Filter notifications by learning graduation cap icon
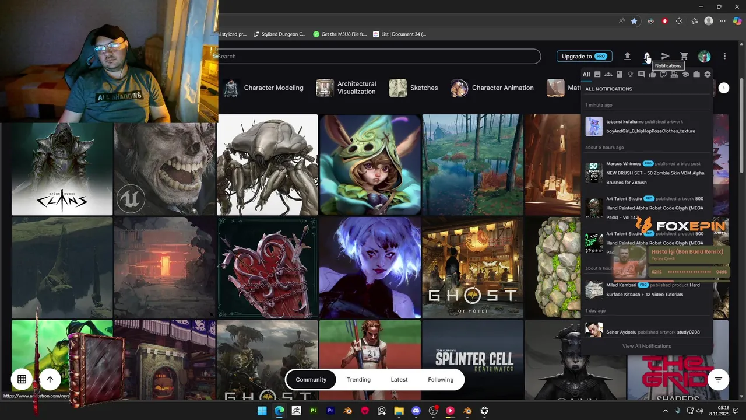Viewport: 746px width, 420px height. tap(685, 75)
